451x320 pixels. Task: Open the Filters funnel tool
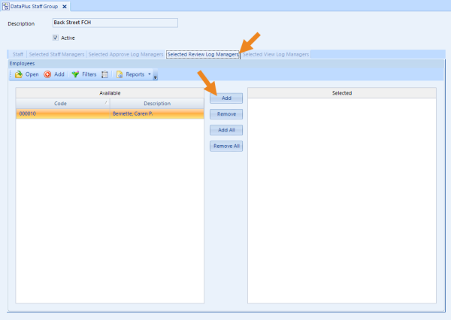click(75, 74)
